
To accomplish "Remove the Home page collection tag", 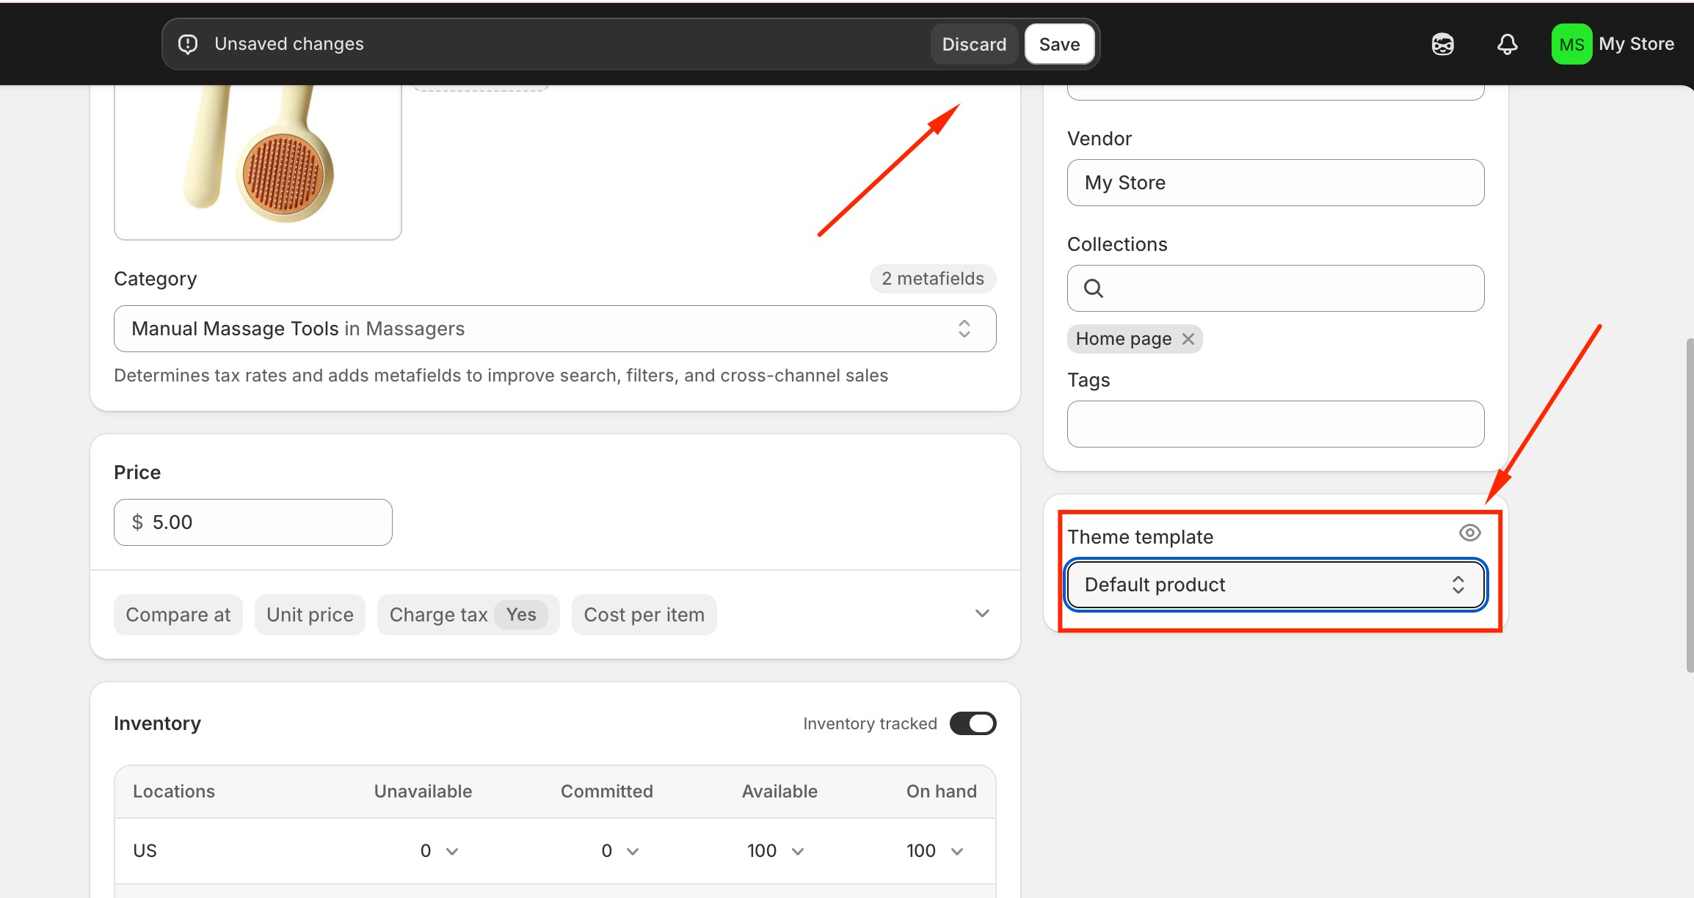I will pos(1188,339).
